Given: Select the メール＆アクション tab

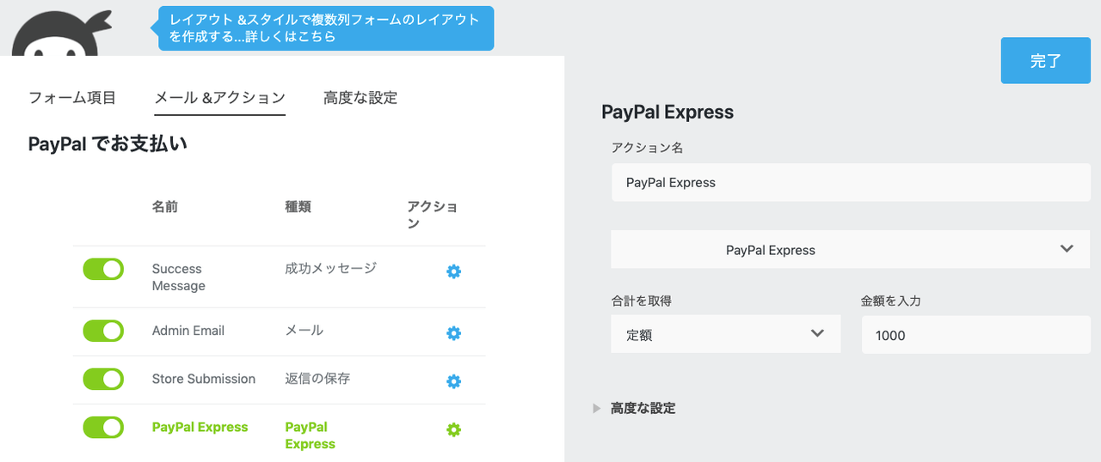Looking at the screenshot, I should pyautogui.click(x=219, y=98).
